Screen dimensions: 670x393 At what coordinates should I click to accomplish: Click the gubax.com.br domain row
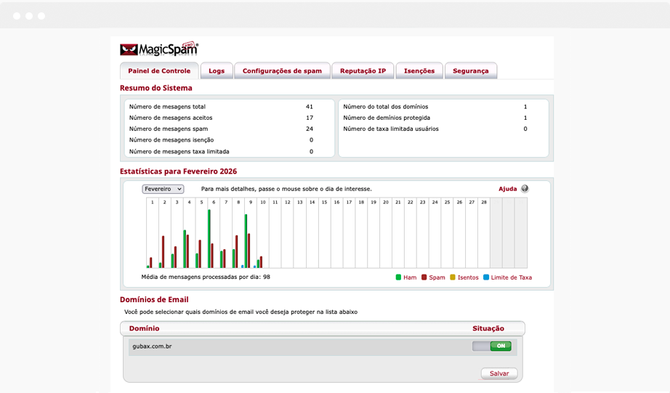coord(323,346)
